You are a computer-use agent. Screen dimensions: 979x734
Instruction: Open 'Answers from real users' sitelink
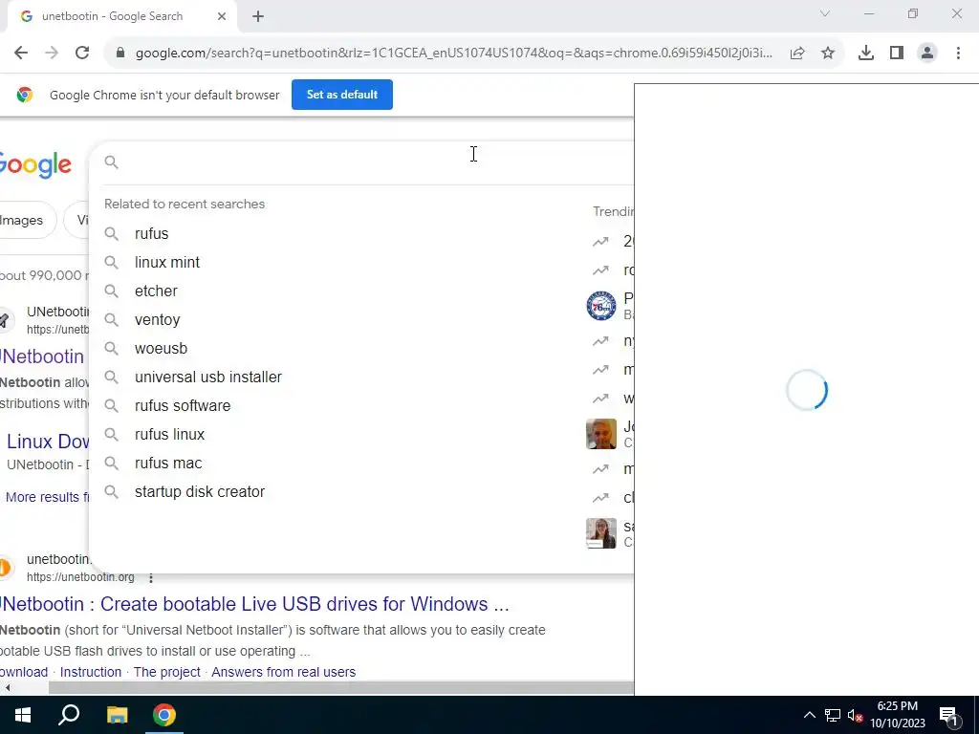click(x=283, y=672)
